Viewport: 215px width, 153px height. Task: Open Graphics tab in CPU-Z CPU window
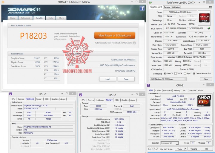click(192, 90)
